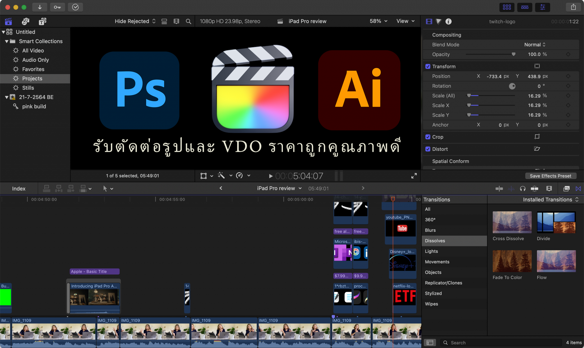This screenshot has width=584, height=348.
Task: Play the viewer clip
Action: point(271,176)
